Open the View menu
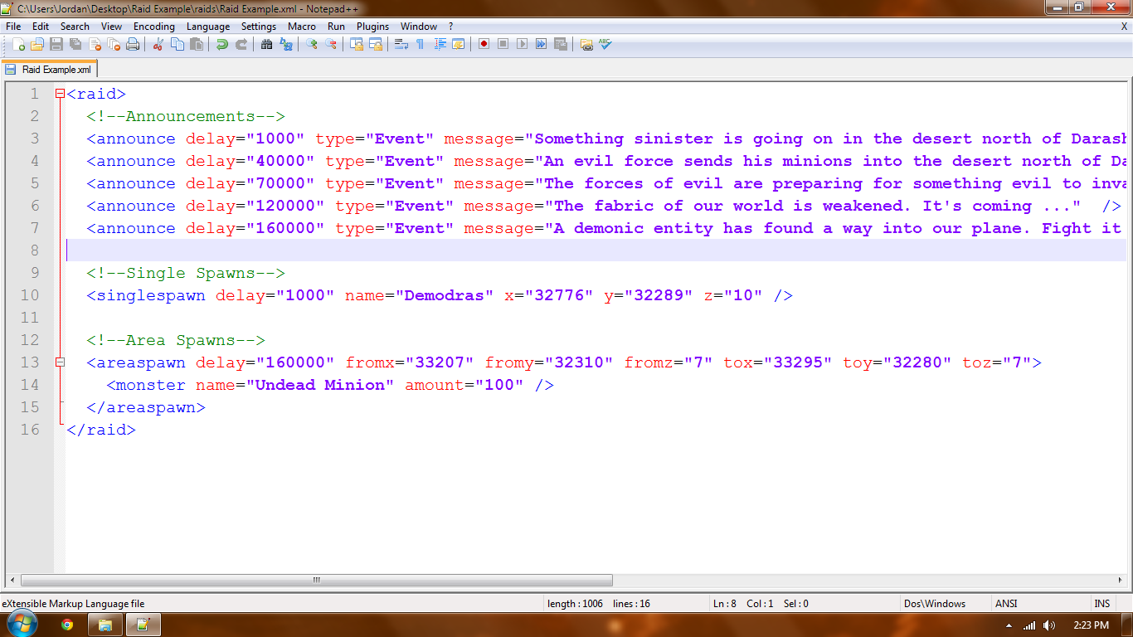 click(111, 27)
